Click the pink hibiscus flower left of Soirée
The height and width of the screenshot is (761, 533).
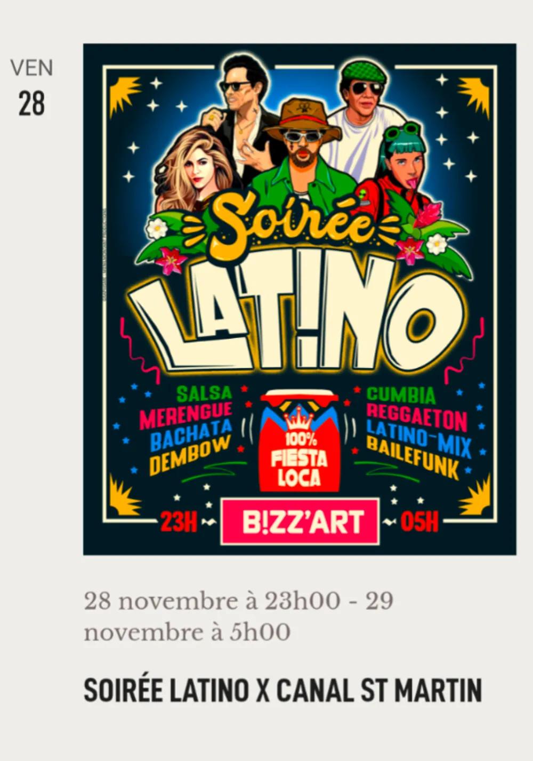click(171, 261)
